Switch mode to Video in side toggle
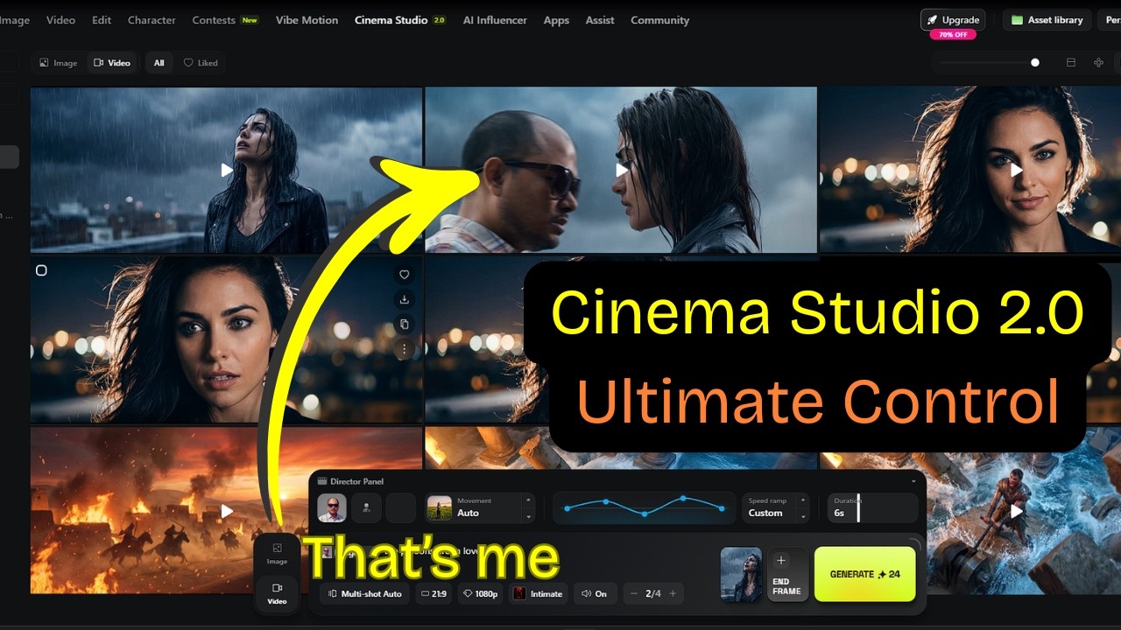Image resolution: width=1121 pixels, height=630 pixels. (277, 593)
